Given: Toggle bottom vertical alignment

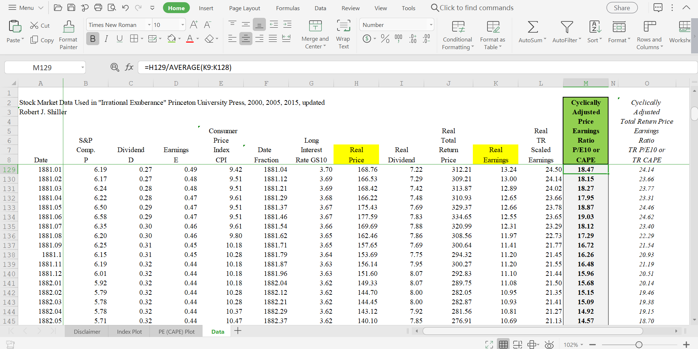Looking at the screenshot, I should click(x=259, y=25).
